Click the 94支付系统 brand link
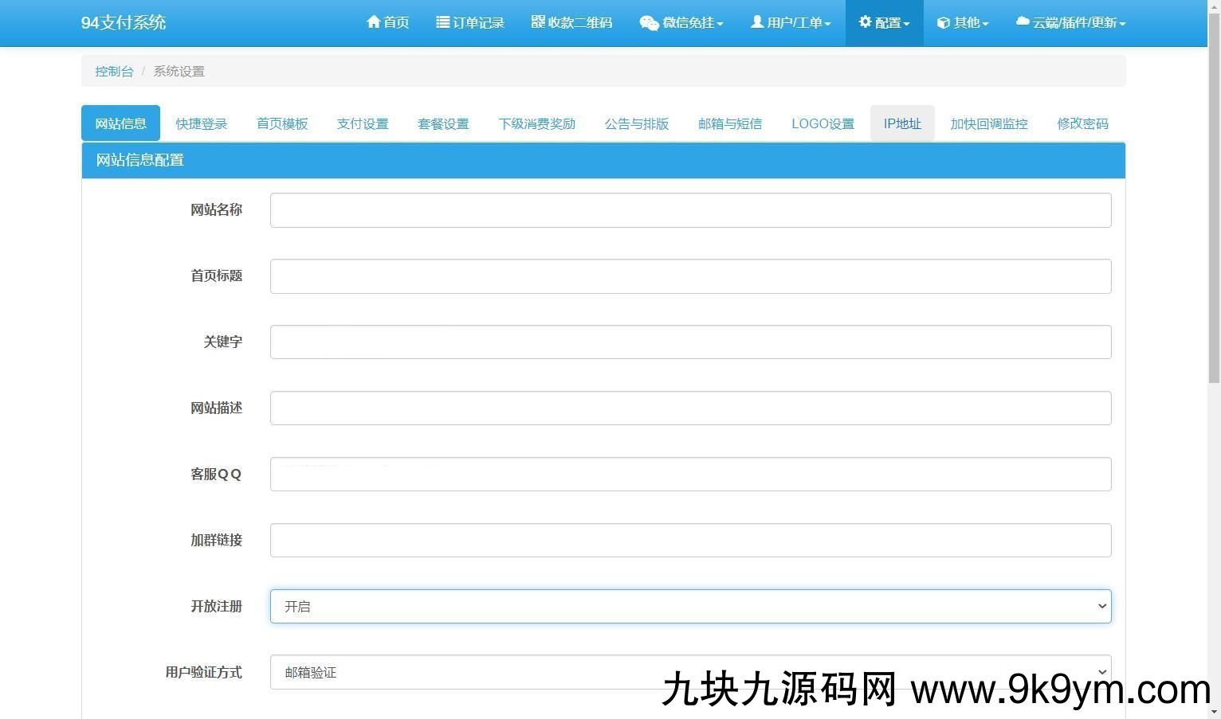 (x=124, y=22)
